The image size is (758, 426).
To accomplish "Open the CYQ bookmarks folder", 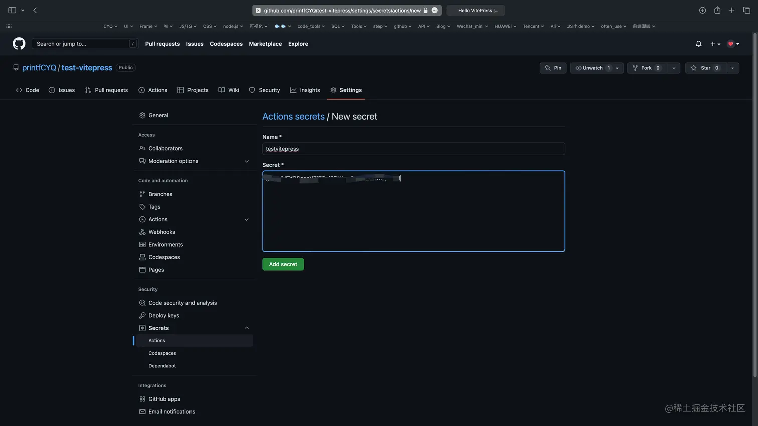I will pyautogui.click(x=110, y=26).
